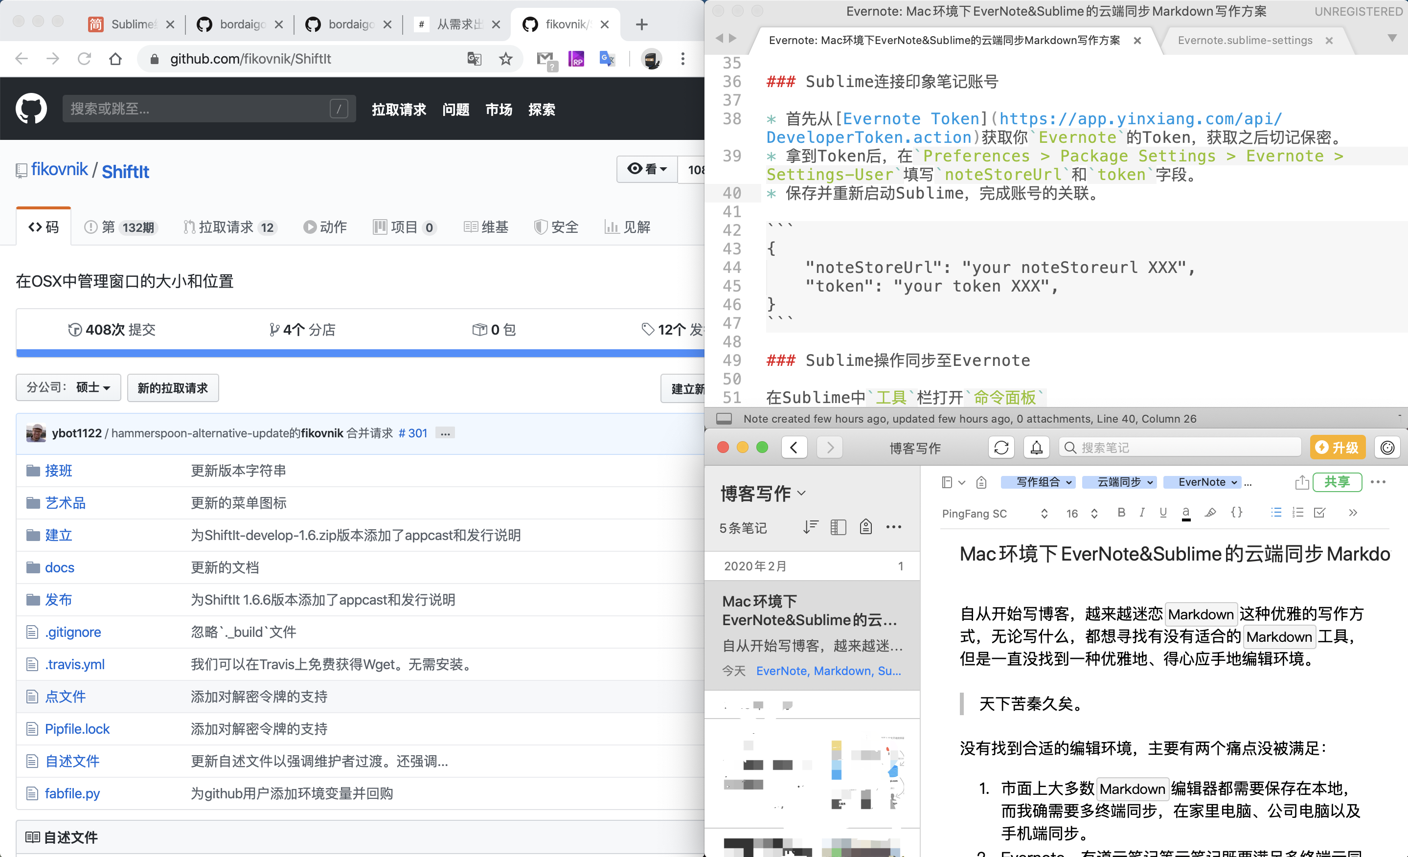
Task: Open Evernote account smiley icon
Action: [1387, 448]
